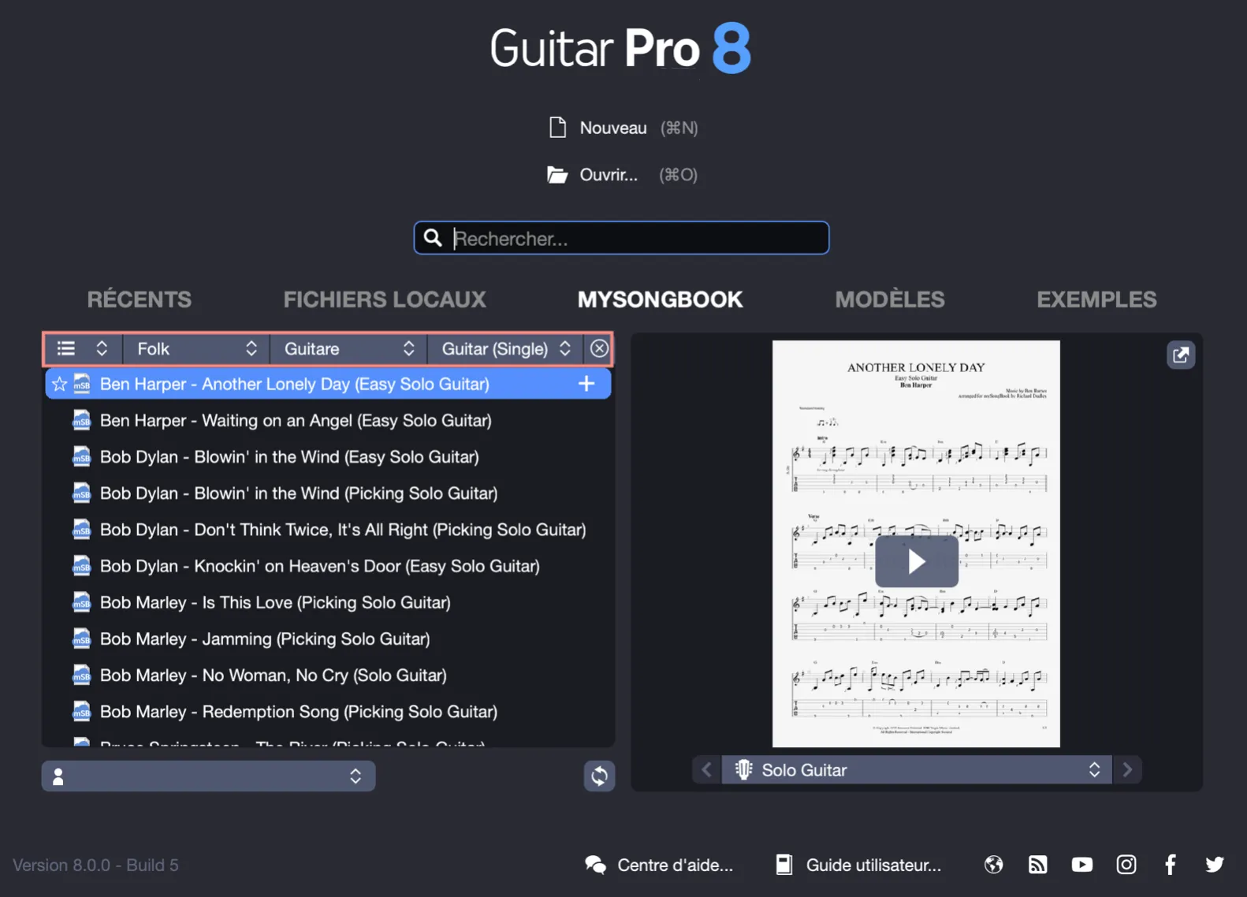The width and height of the screenshot is (1247, 897).
Task: Switch to the FICHIERS LOCAUX tab
Action: click(x=385, y=300)
